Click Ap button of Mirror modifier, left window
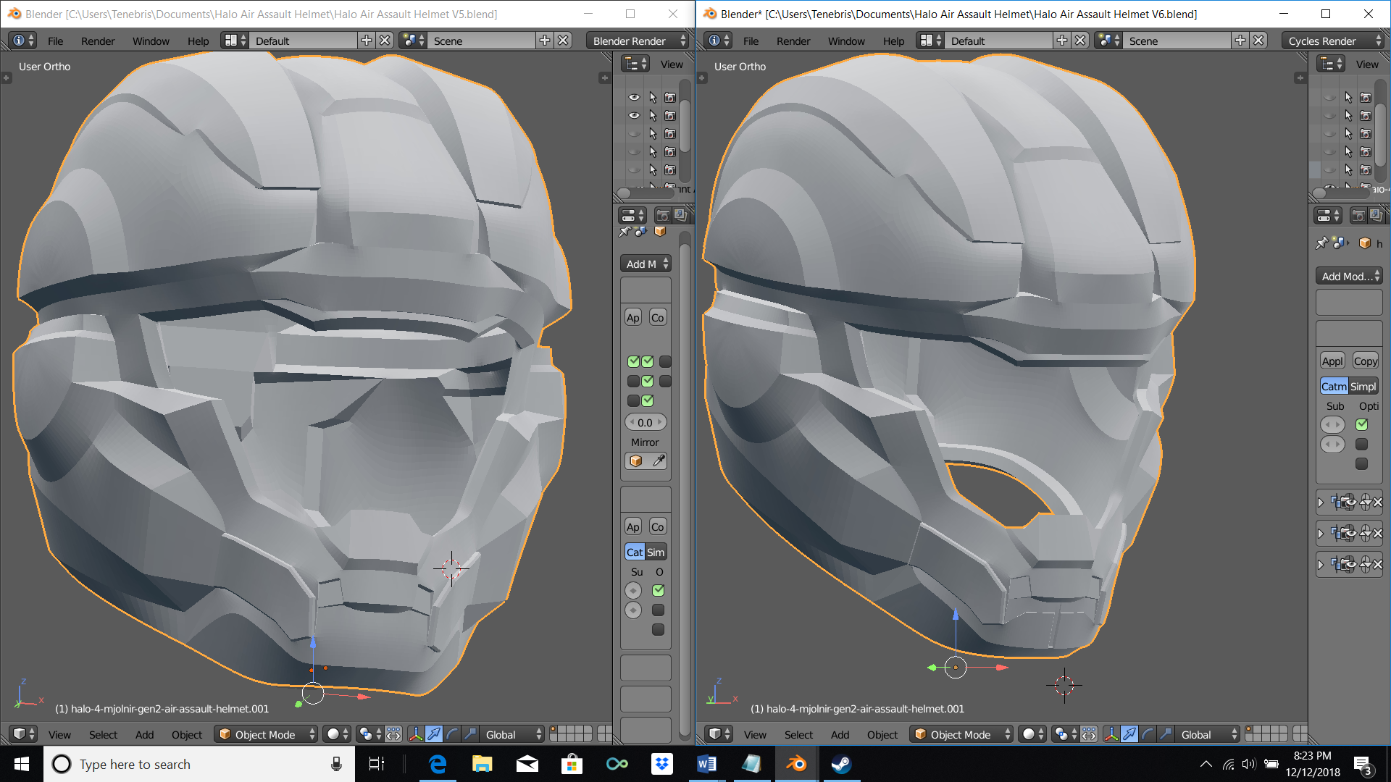Screen dimensions: 1391x782 click(633, 317)
